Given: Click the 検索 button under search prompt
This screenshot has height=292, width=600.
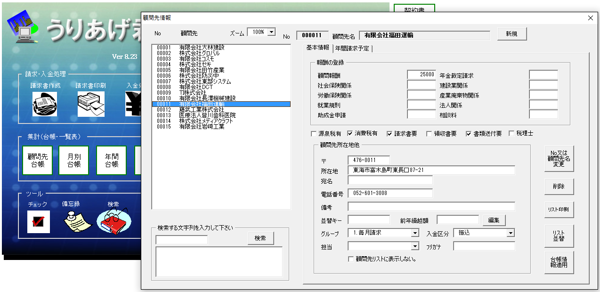Looking at the screenshot, I should pyautogui.click(x=260, y=238).
